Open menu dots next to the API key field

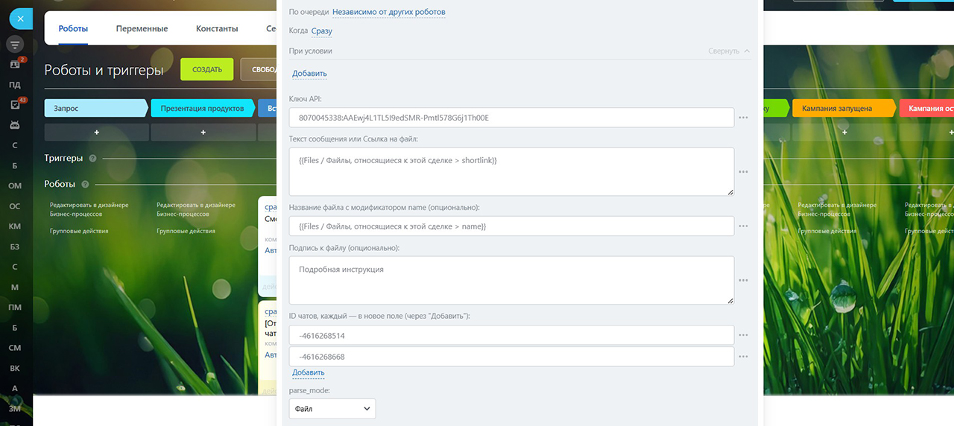(743, 118)
